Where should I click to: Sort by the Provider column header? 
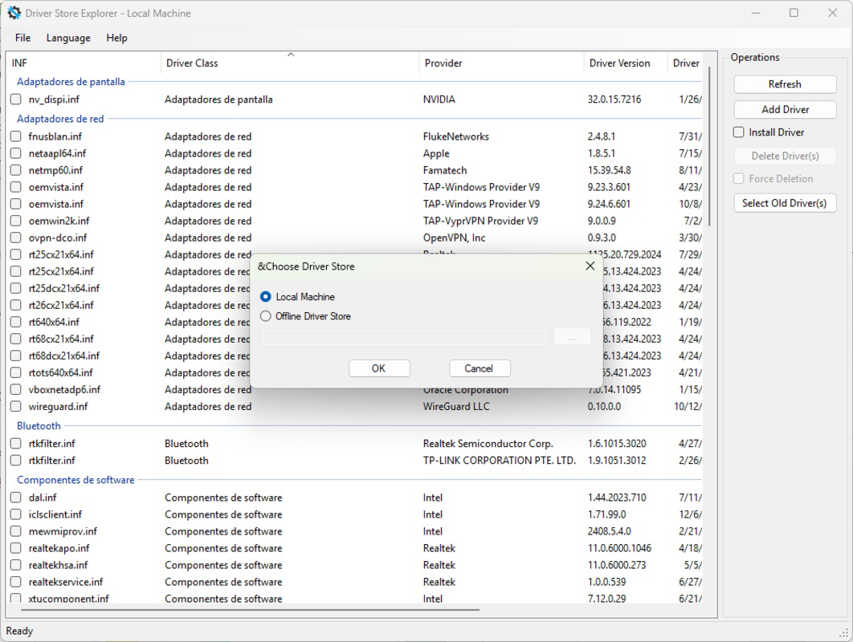501,63
